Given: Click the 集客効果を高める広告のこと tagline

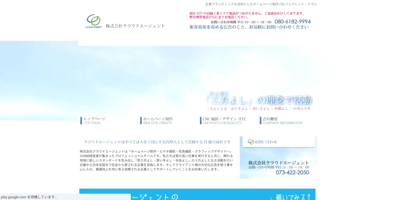Looking at the screenshot, I should pos(249,27).
